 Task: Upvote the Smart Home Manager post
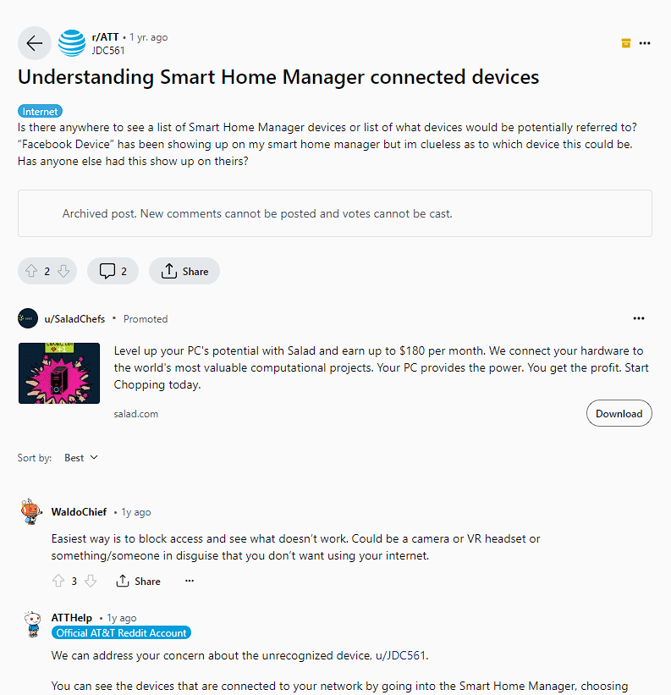coord(31,271)
